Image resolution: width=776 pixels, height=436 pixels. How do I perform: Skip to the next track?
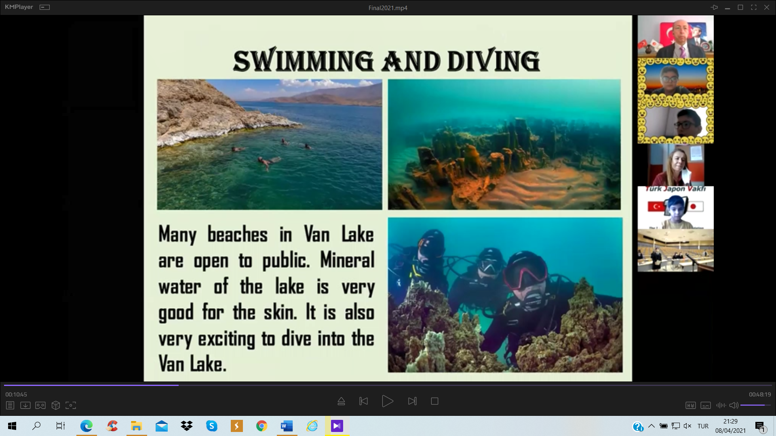412,401
